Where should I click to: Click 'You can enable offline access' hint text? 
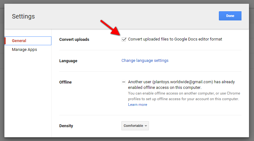[184, 96]
